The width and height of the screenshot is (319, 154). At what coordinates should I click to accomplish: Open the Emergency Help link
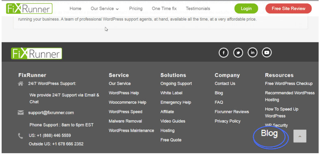(176, 102)
